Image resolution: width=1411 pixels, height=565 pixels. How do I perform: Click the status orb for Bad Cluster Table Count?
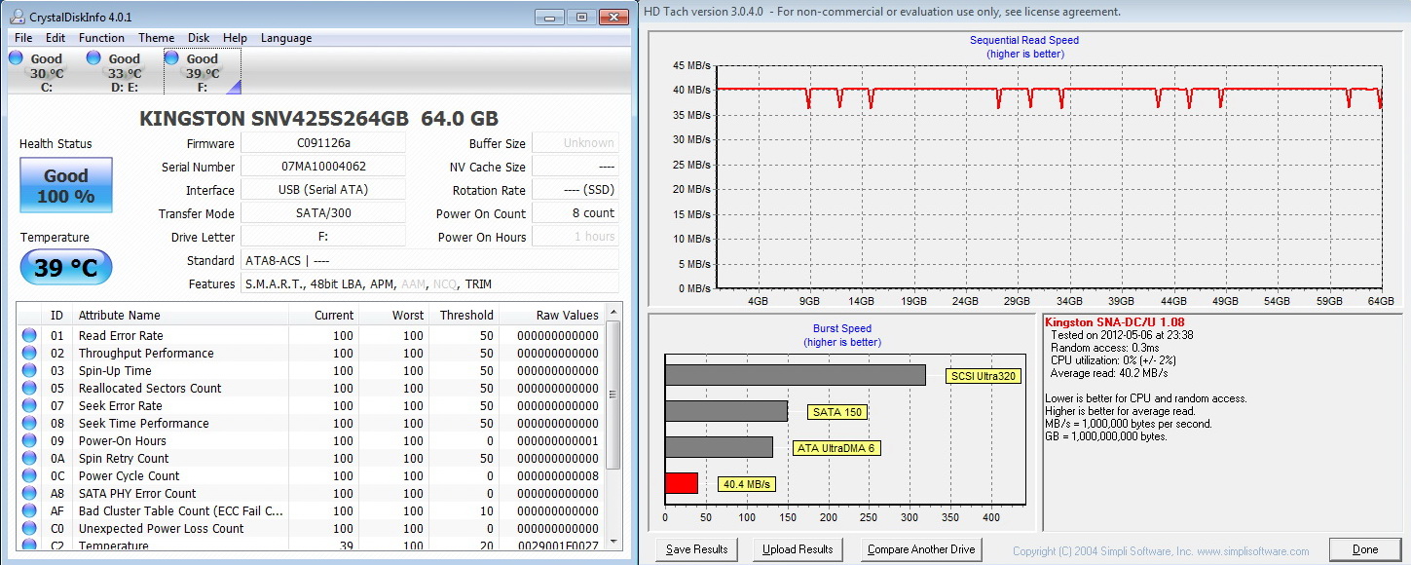29,511
